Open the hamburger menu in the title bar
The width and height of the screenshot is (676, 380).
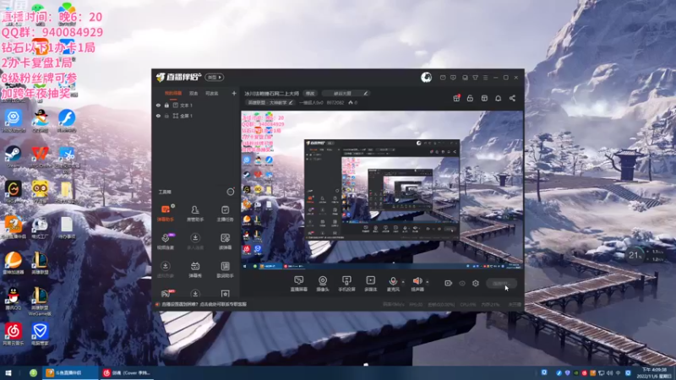pyautogui.click(x=485, y=78)
